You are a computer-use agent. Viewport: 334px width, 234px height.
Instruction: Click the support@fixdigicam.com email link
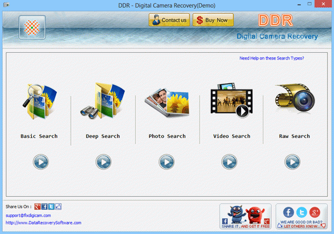(x=28, y=216)
